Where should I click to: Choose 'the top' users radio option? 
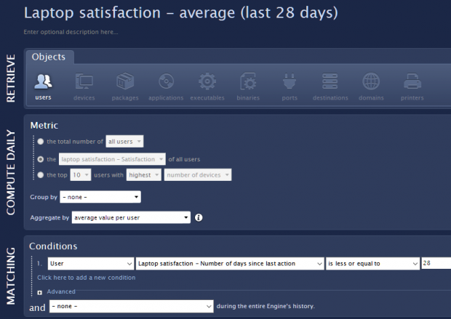(40, 175)
